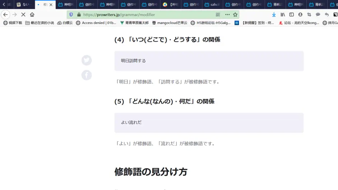The width and height of the screenshot is (338, 190).
Task: Open the Firefox account icon
Action: (x=300, y=15)
